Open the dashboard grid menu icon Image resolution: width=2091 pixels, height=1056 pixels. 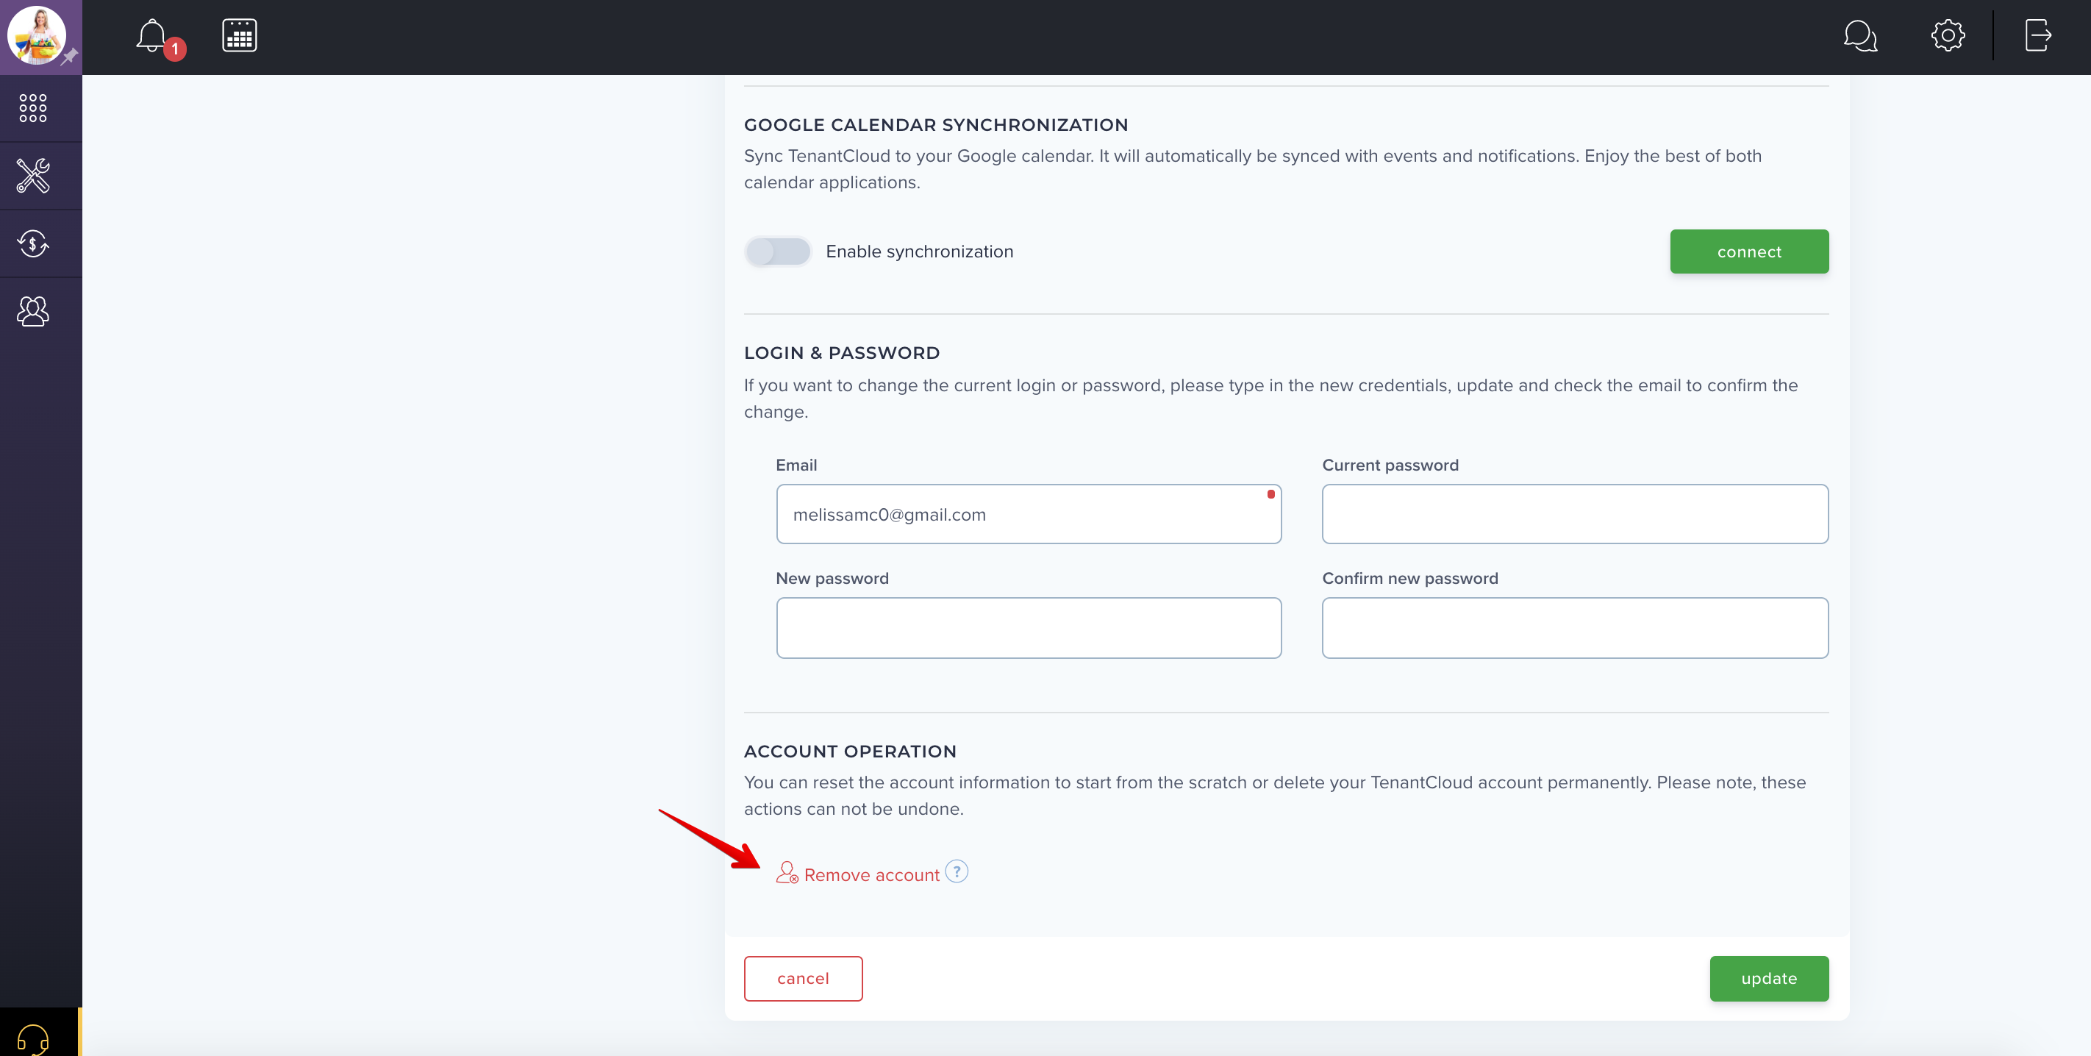33,108
